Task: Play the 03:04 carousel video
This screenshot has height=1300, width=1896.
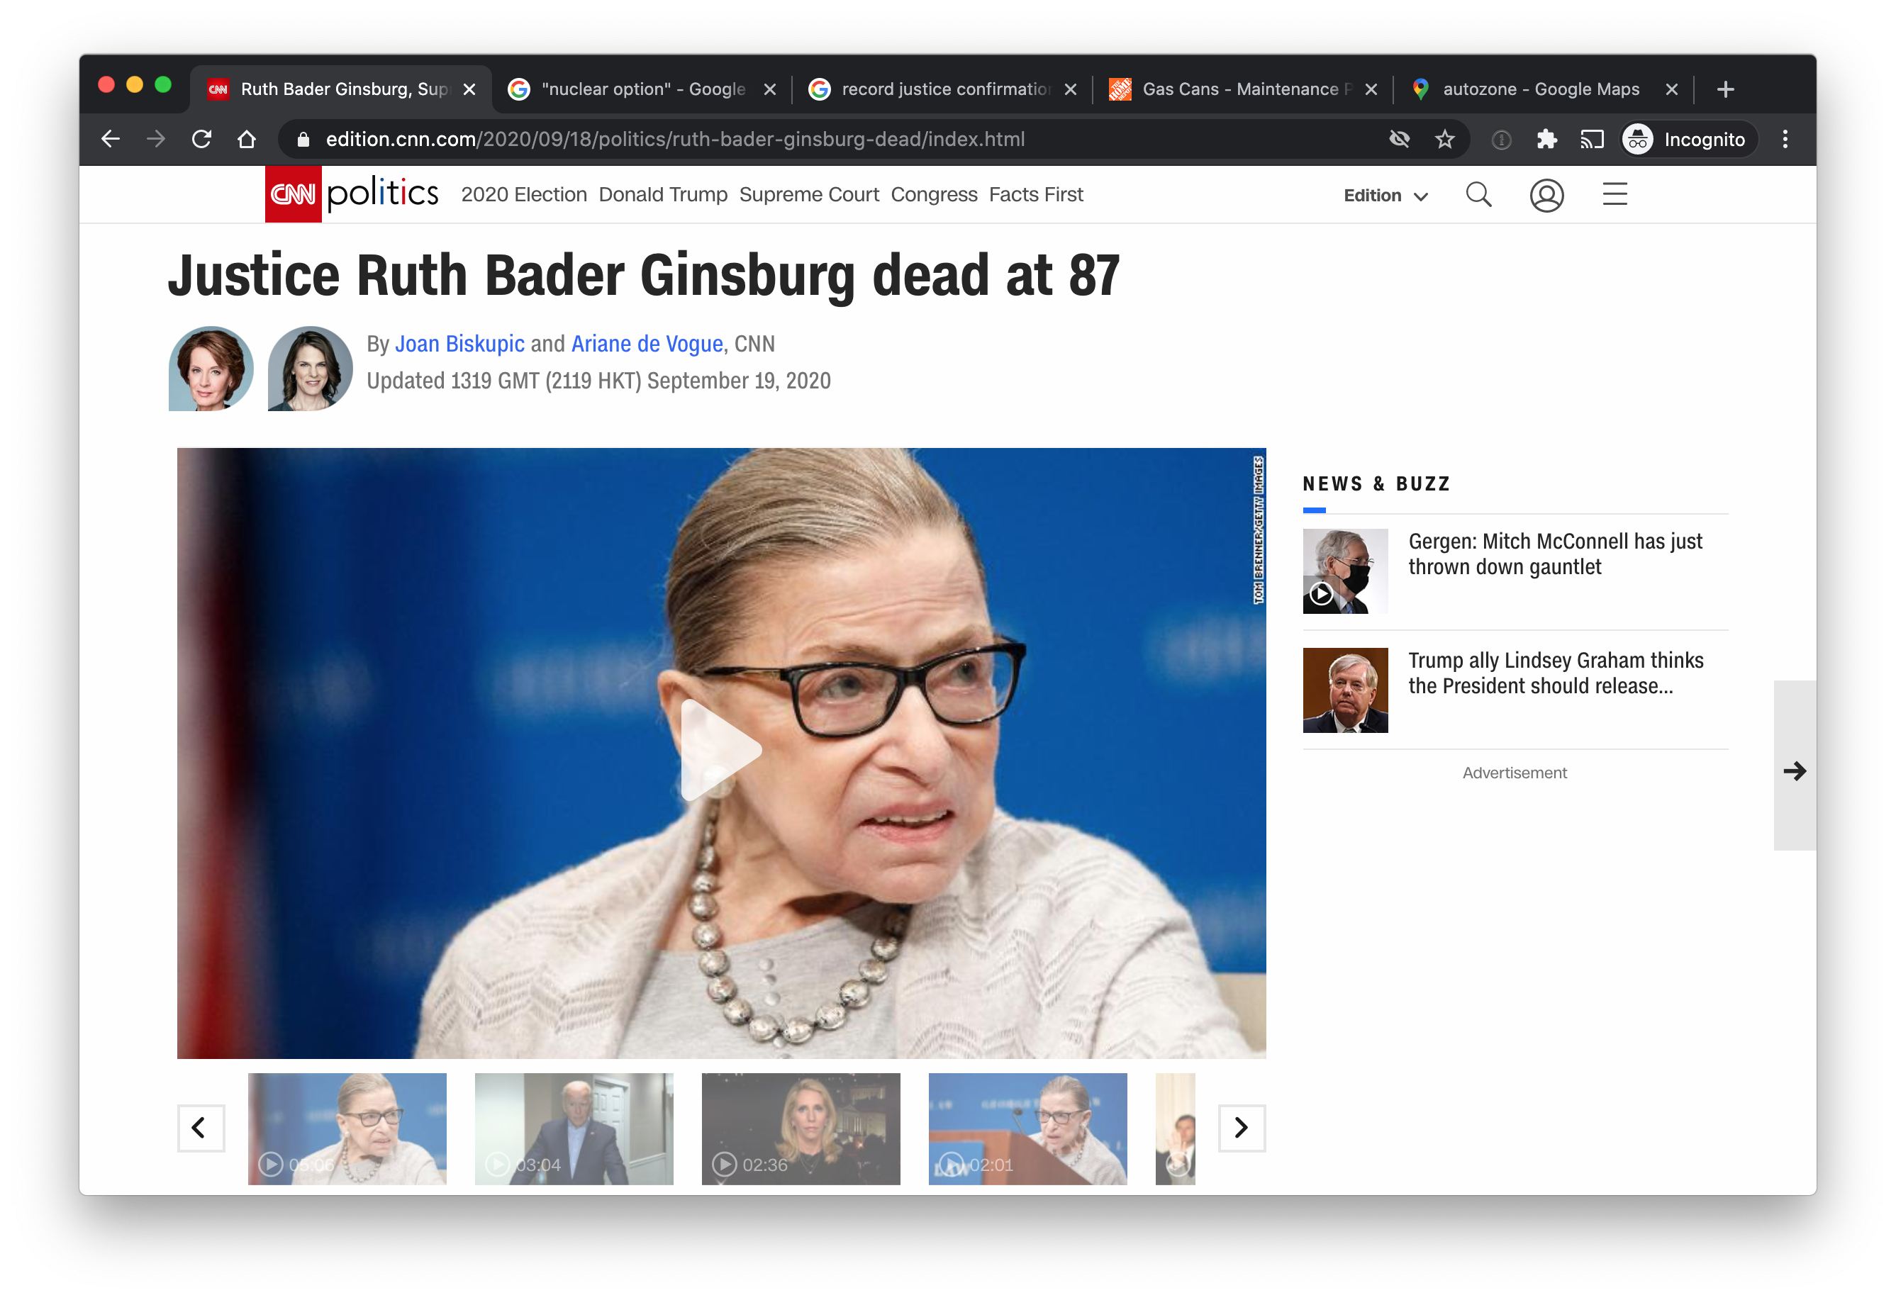Action: click(574, 1128)
